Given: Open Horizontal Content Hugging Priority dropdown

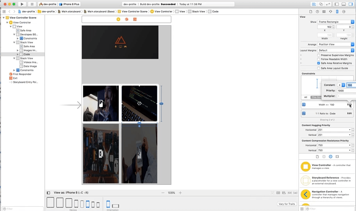Looking at the screenshot, I should (334, 130).
